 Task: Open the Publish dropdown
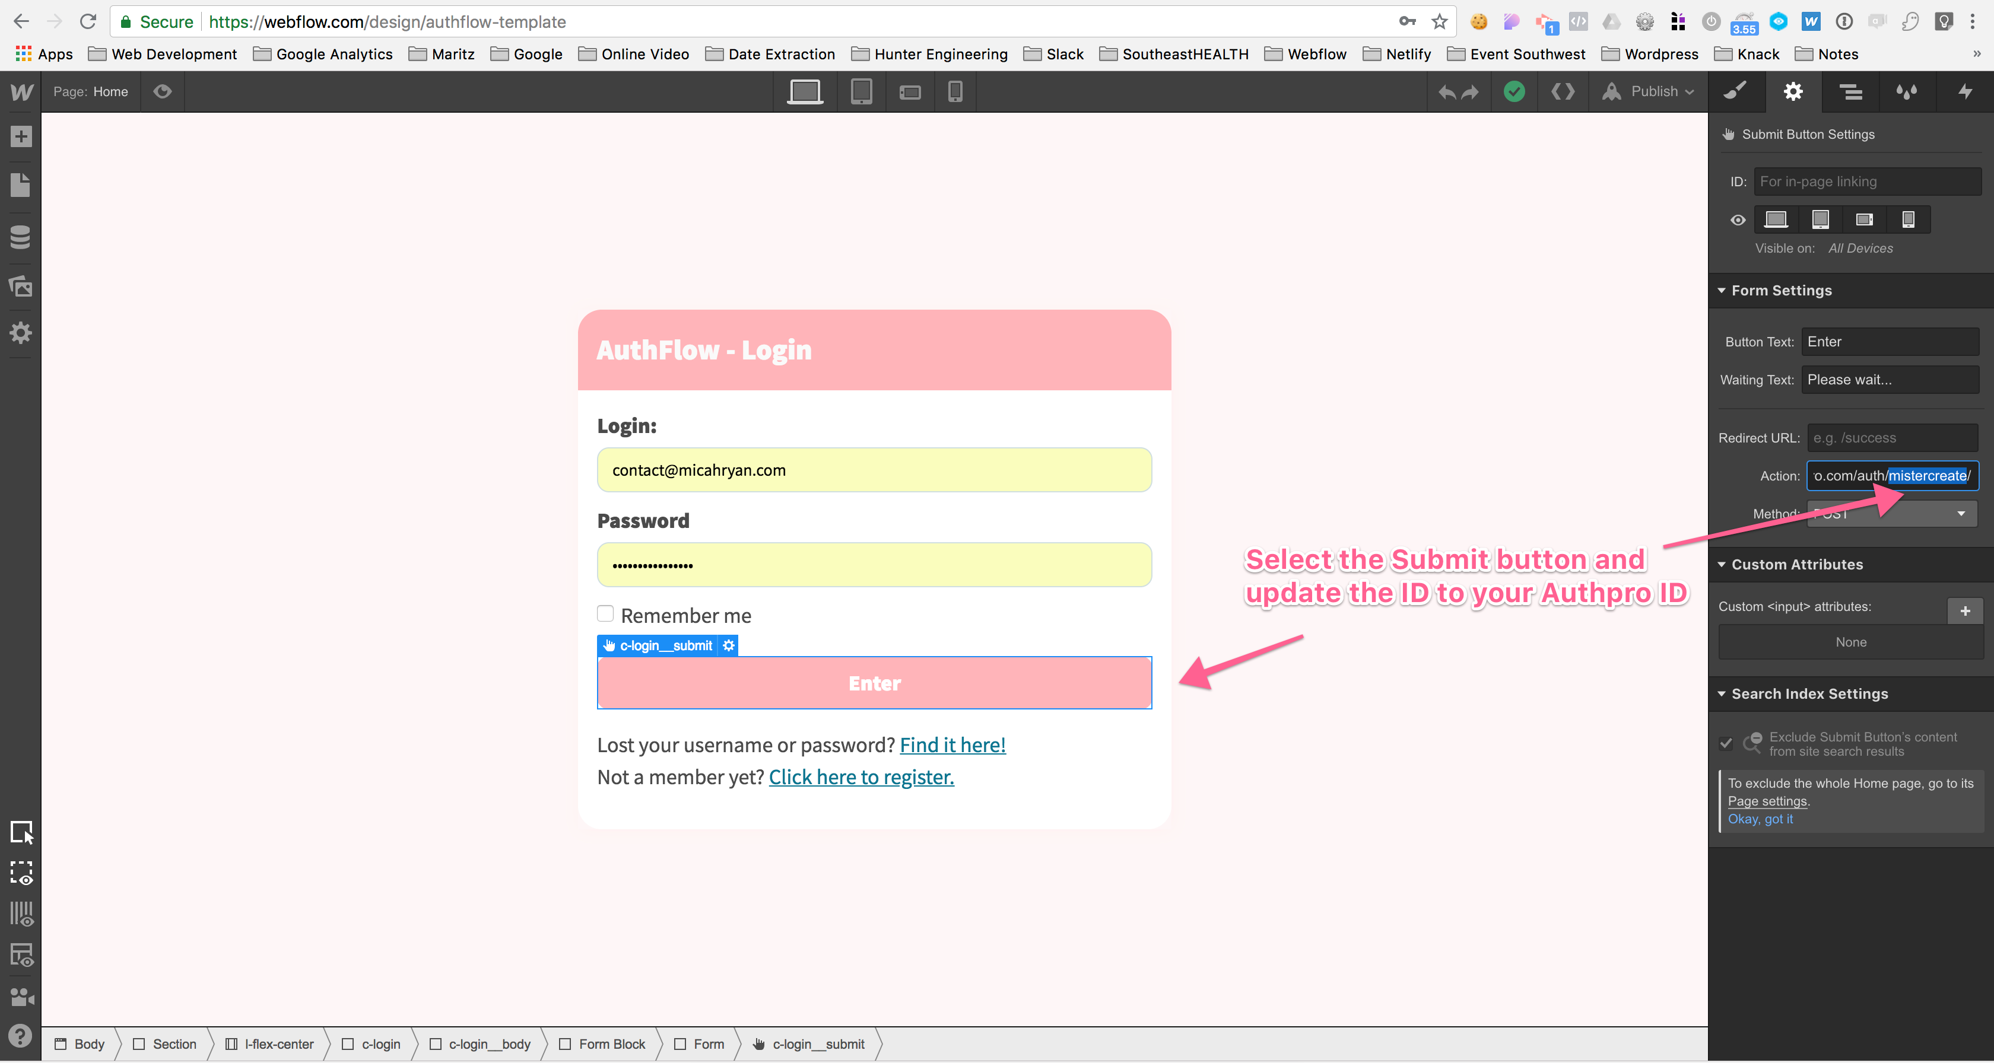pos(1648,91)
